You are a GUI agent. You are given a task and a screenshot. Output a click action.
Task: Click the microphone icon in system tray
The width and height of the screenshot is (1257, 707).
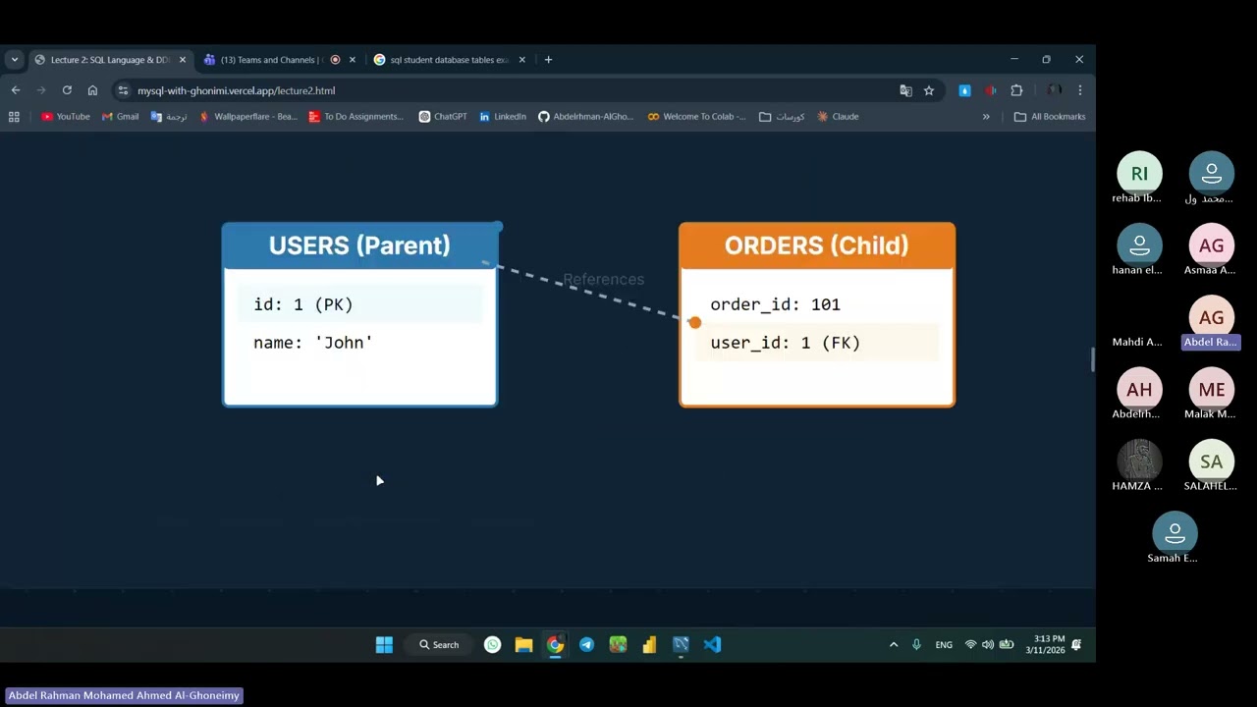tap(916, 645)
